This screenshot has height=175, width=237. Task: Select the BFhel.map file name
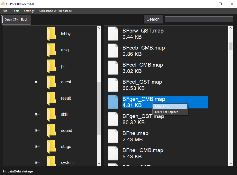click(x=135, y=133)
